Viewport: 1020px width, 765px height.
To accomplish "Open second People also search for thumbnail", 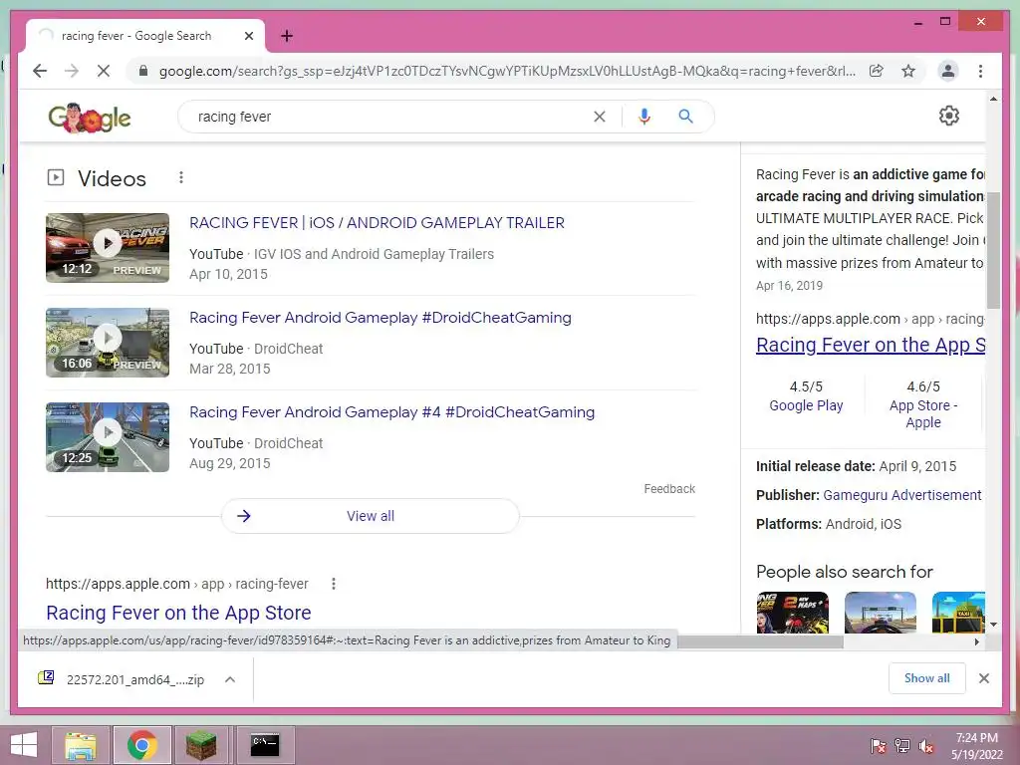I will click(x=881, y=613).
